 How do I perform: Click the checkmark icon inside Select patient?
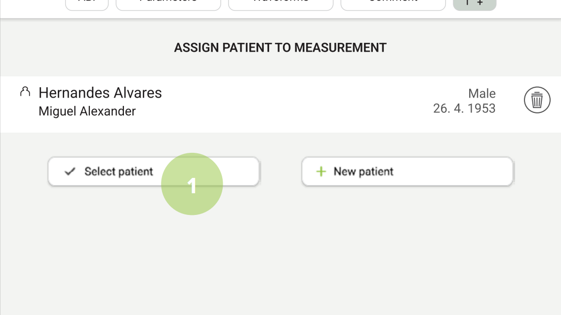tap(69, 171)
